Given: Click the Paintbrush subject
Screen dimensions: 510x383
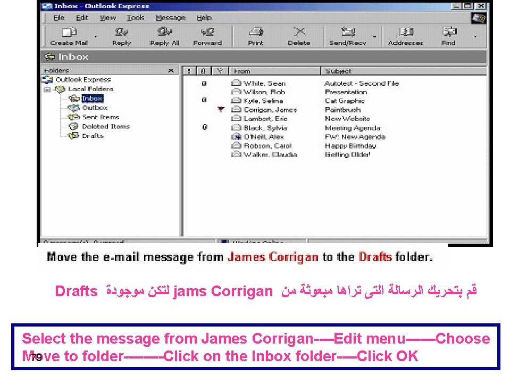Looking at the screenshot, I should 342,110.
